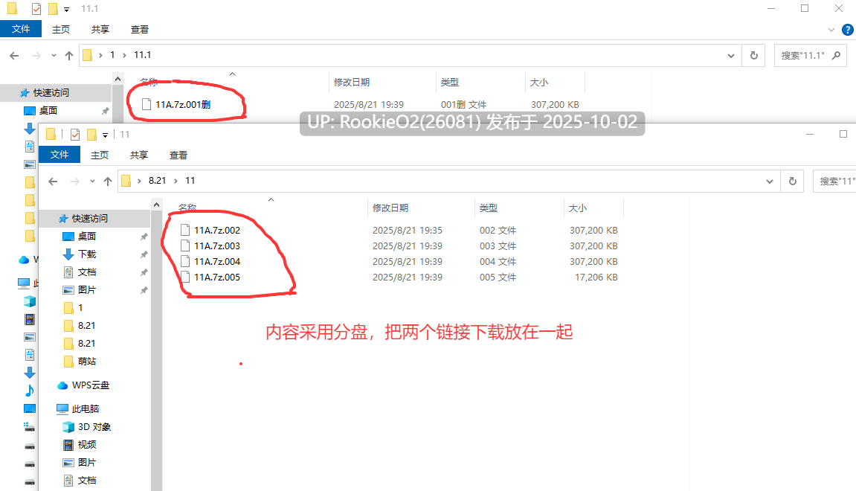Open the 萌站 folder in the sidebar
The height and width of the screenshot is (491, 856).
[x=87, y=362]
